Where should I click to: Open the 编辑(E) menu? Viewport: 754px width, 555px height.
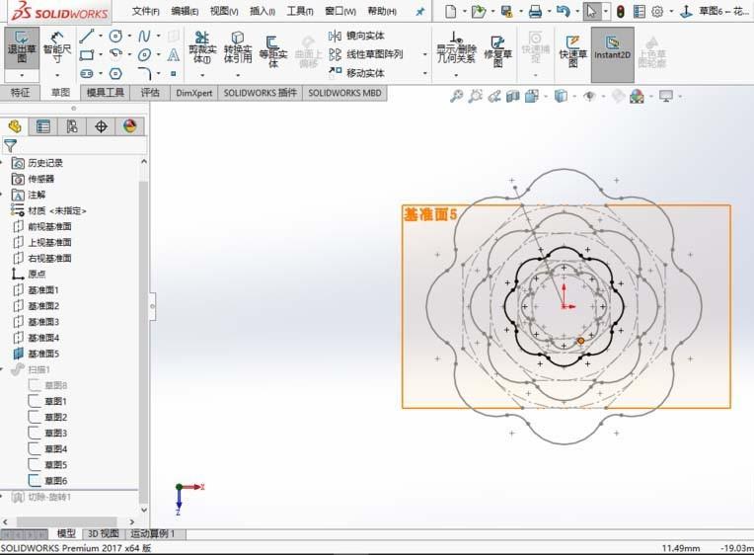click(x=185, y=11)
